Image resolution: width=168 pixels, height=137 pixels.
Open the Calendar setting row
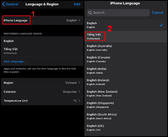coord(42,92)
